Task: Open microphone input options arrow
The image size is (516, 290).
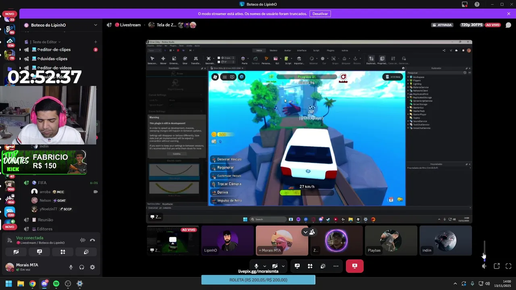Action: point(264,266)
